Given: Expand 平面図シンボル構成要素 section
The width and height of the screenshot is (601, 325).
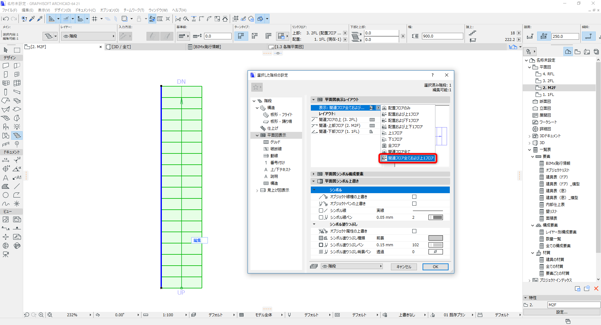Looking at the screenshot, I should [314, 174].
